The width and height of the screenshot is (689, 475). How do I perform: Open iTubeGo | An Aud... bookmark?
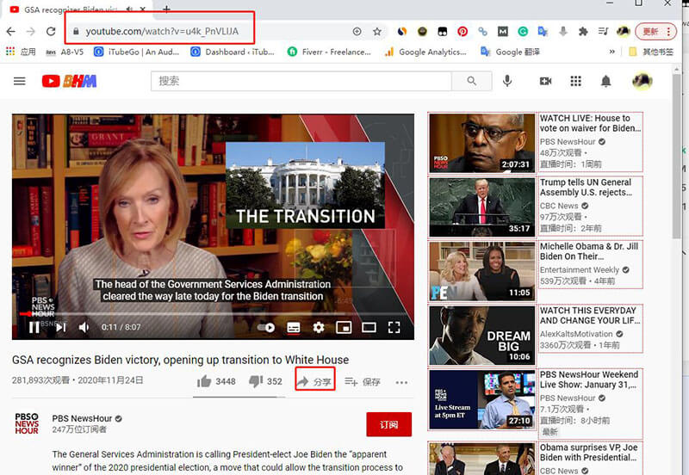pos(137,52)
